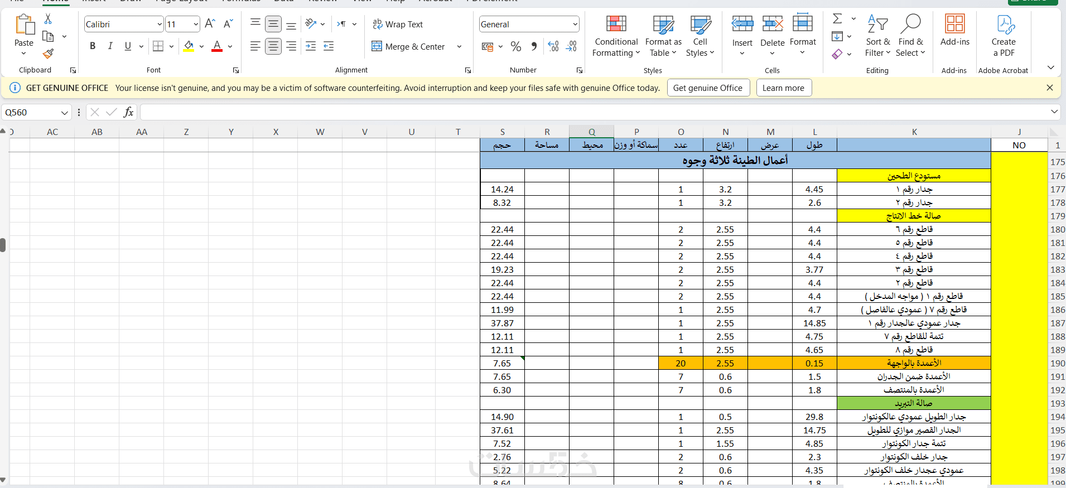This screenshot has height=488, width=1066.
Task: Toggle Align Right horizontal alignment
Action: 291,46
